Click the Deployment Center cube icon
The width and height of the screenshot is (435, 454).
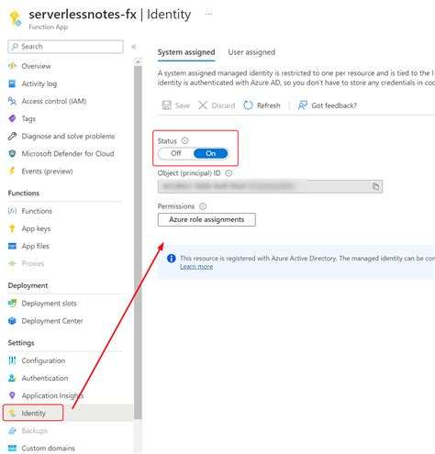(x=12, y=321)
